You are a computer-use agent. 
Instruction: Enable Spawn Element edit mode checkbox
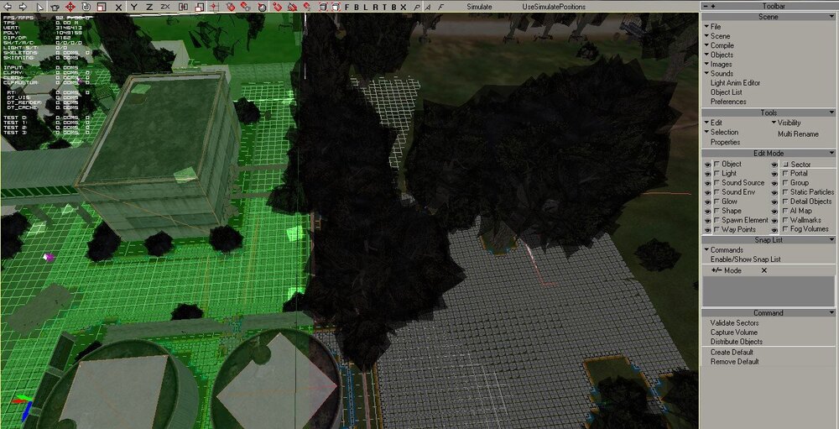[717, 220]
